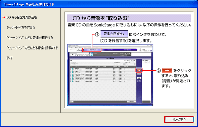Click the "次へ(N) >" button
Image resolution: width=198 pixels, height=127 pixels.
[179, 119]
